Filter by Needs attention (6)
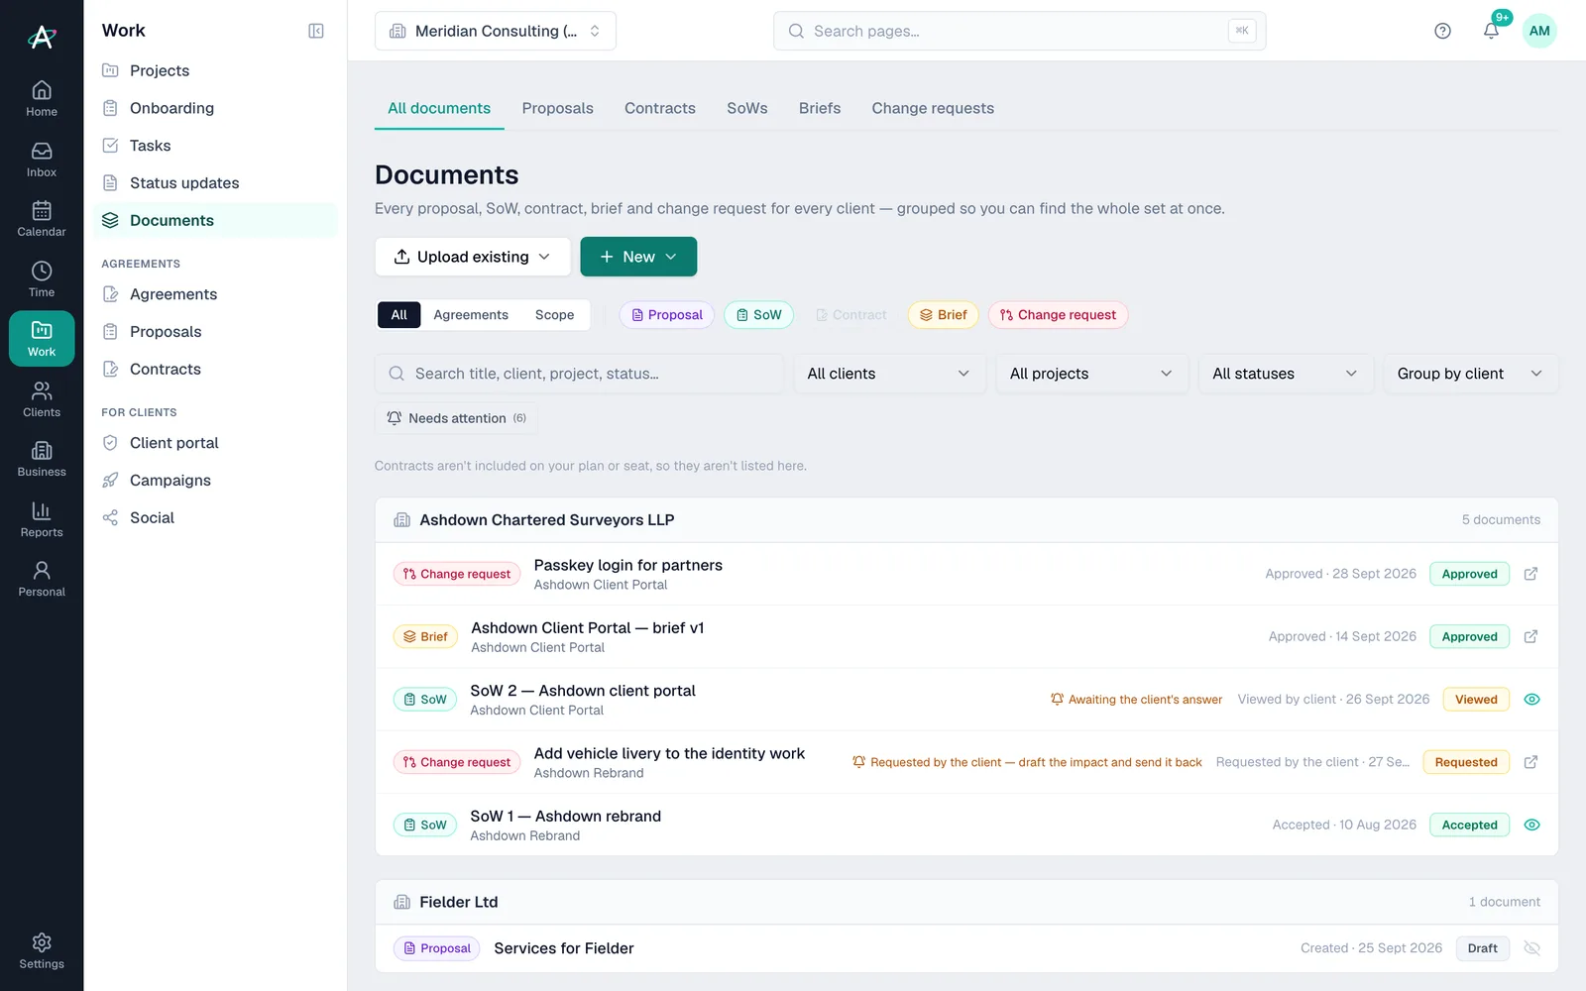 click(456, 418)
